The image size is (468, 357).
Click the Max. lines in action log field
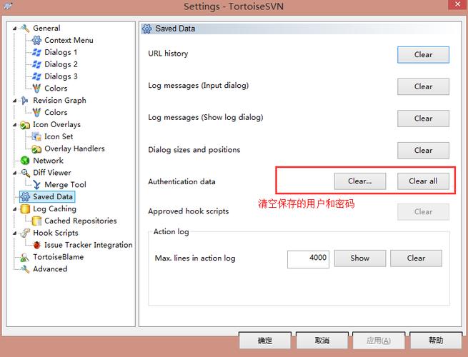tap(308, 258)
